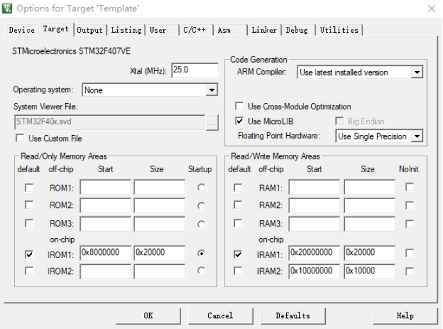Check the RAM1 default checkbox
443x329 pixels.
[238, 188]
